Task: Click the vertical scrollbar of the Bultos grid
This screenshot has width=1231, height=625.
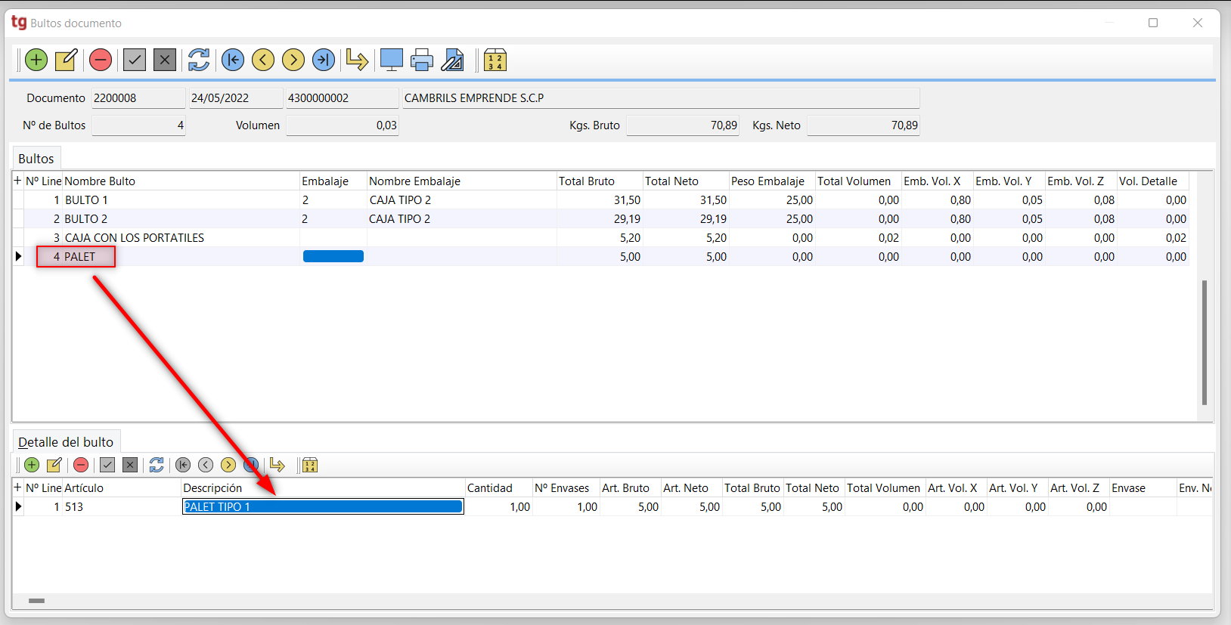Action: pyautogui.click(x=1205, y=342)
